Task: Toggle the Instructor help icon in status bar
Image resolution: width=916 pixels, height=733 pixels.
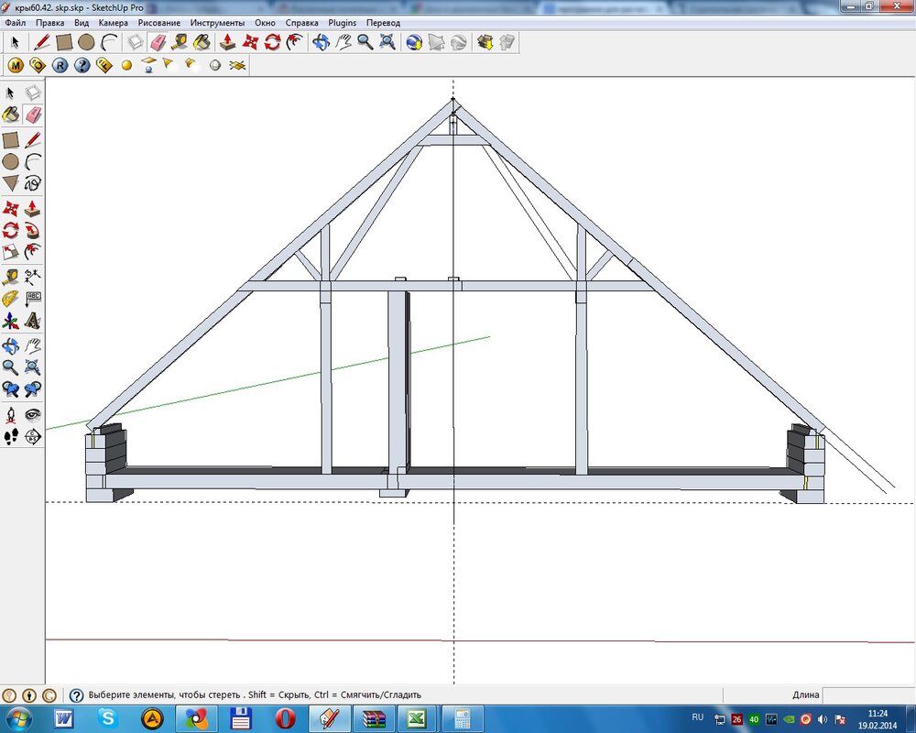Action: pos(77,695)
